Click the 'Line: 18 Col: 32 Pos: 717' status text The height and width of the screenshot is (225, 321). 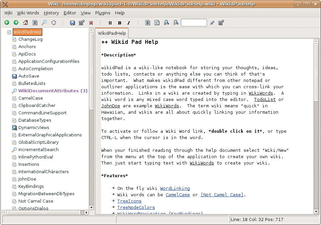coord(257,220)
